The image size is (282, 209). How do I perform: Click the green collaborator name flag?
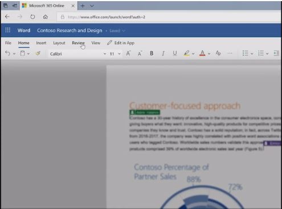(145, 112)
